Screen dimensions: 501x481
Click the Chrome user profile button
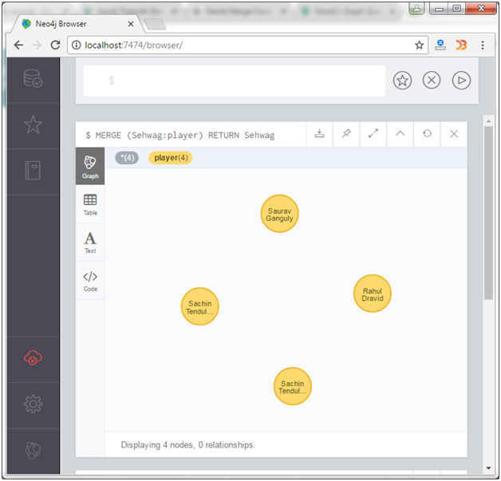pos(416,9)
